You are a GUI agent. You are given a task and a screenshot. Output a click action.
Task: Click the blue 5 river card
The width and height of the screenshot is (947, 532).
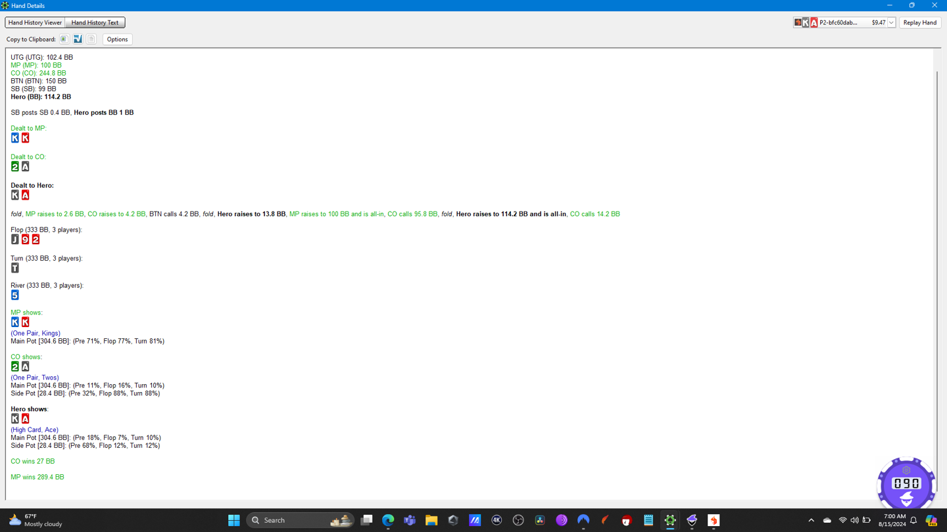point(15,295)
